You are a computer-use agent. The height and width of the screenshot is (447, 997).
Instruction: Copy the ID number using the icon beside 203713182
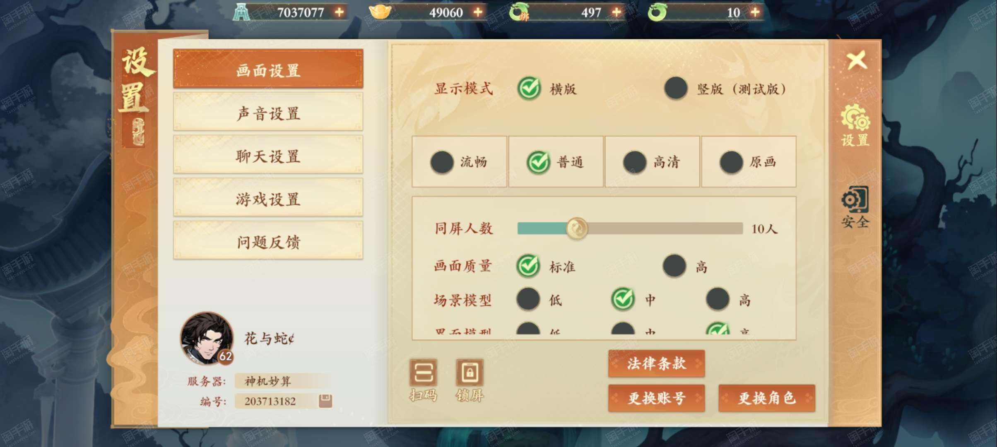click(x=325, y=401)
